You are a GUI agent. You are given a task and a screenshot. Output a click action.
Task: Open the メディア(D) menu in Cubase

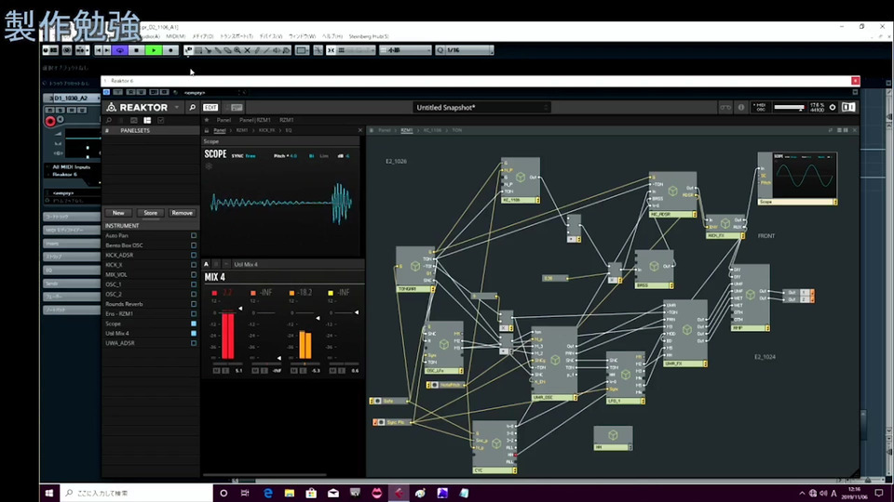[x=202, y=36]
